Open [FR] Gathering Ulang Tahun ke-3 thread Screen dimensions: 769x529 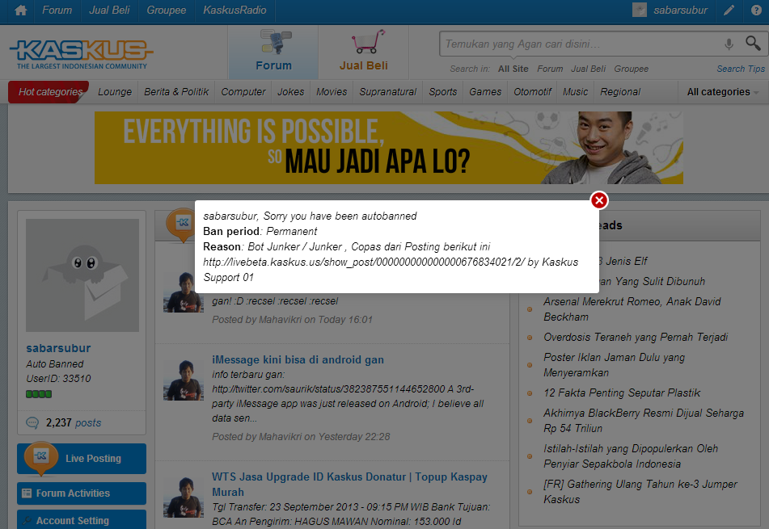(640, 492)
